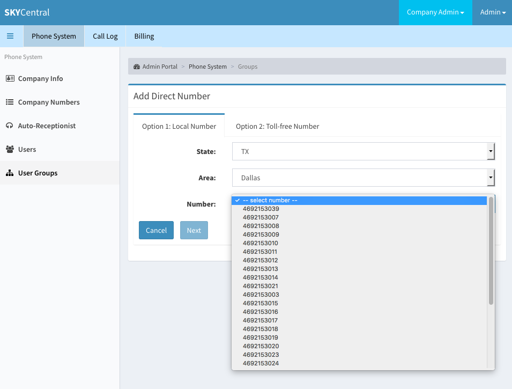
Task: Switch to the Phone System tab
Action: (x=54, y=36)
